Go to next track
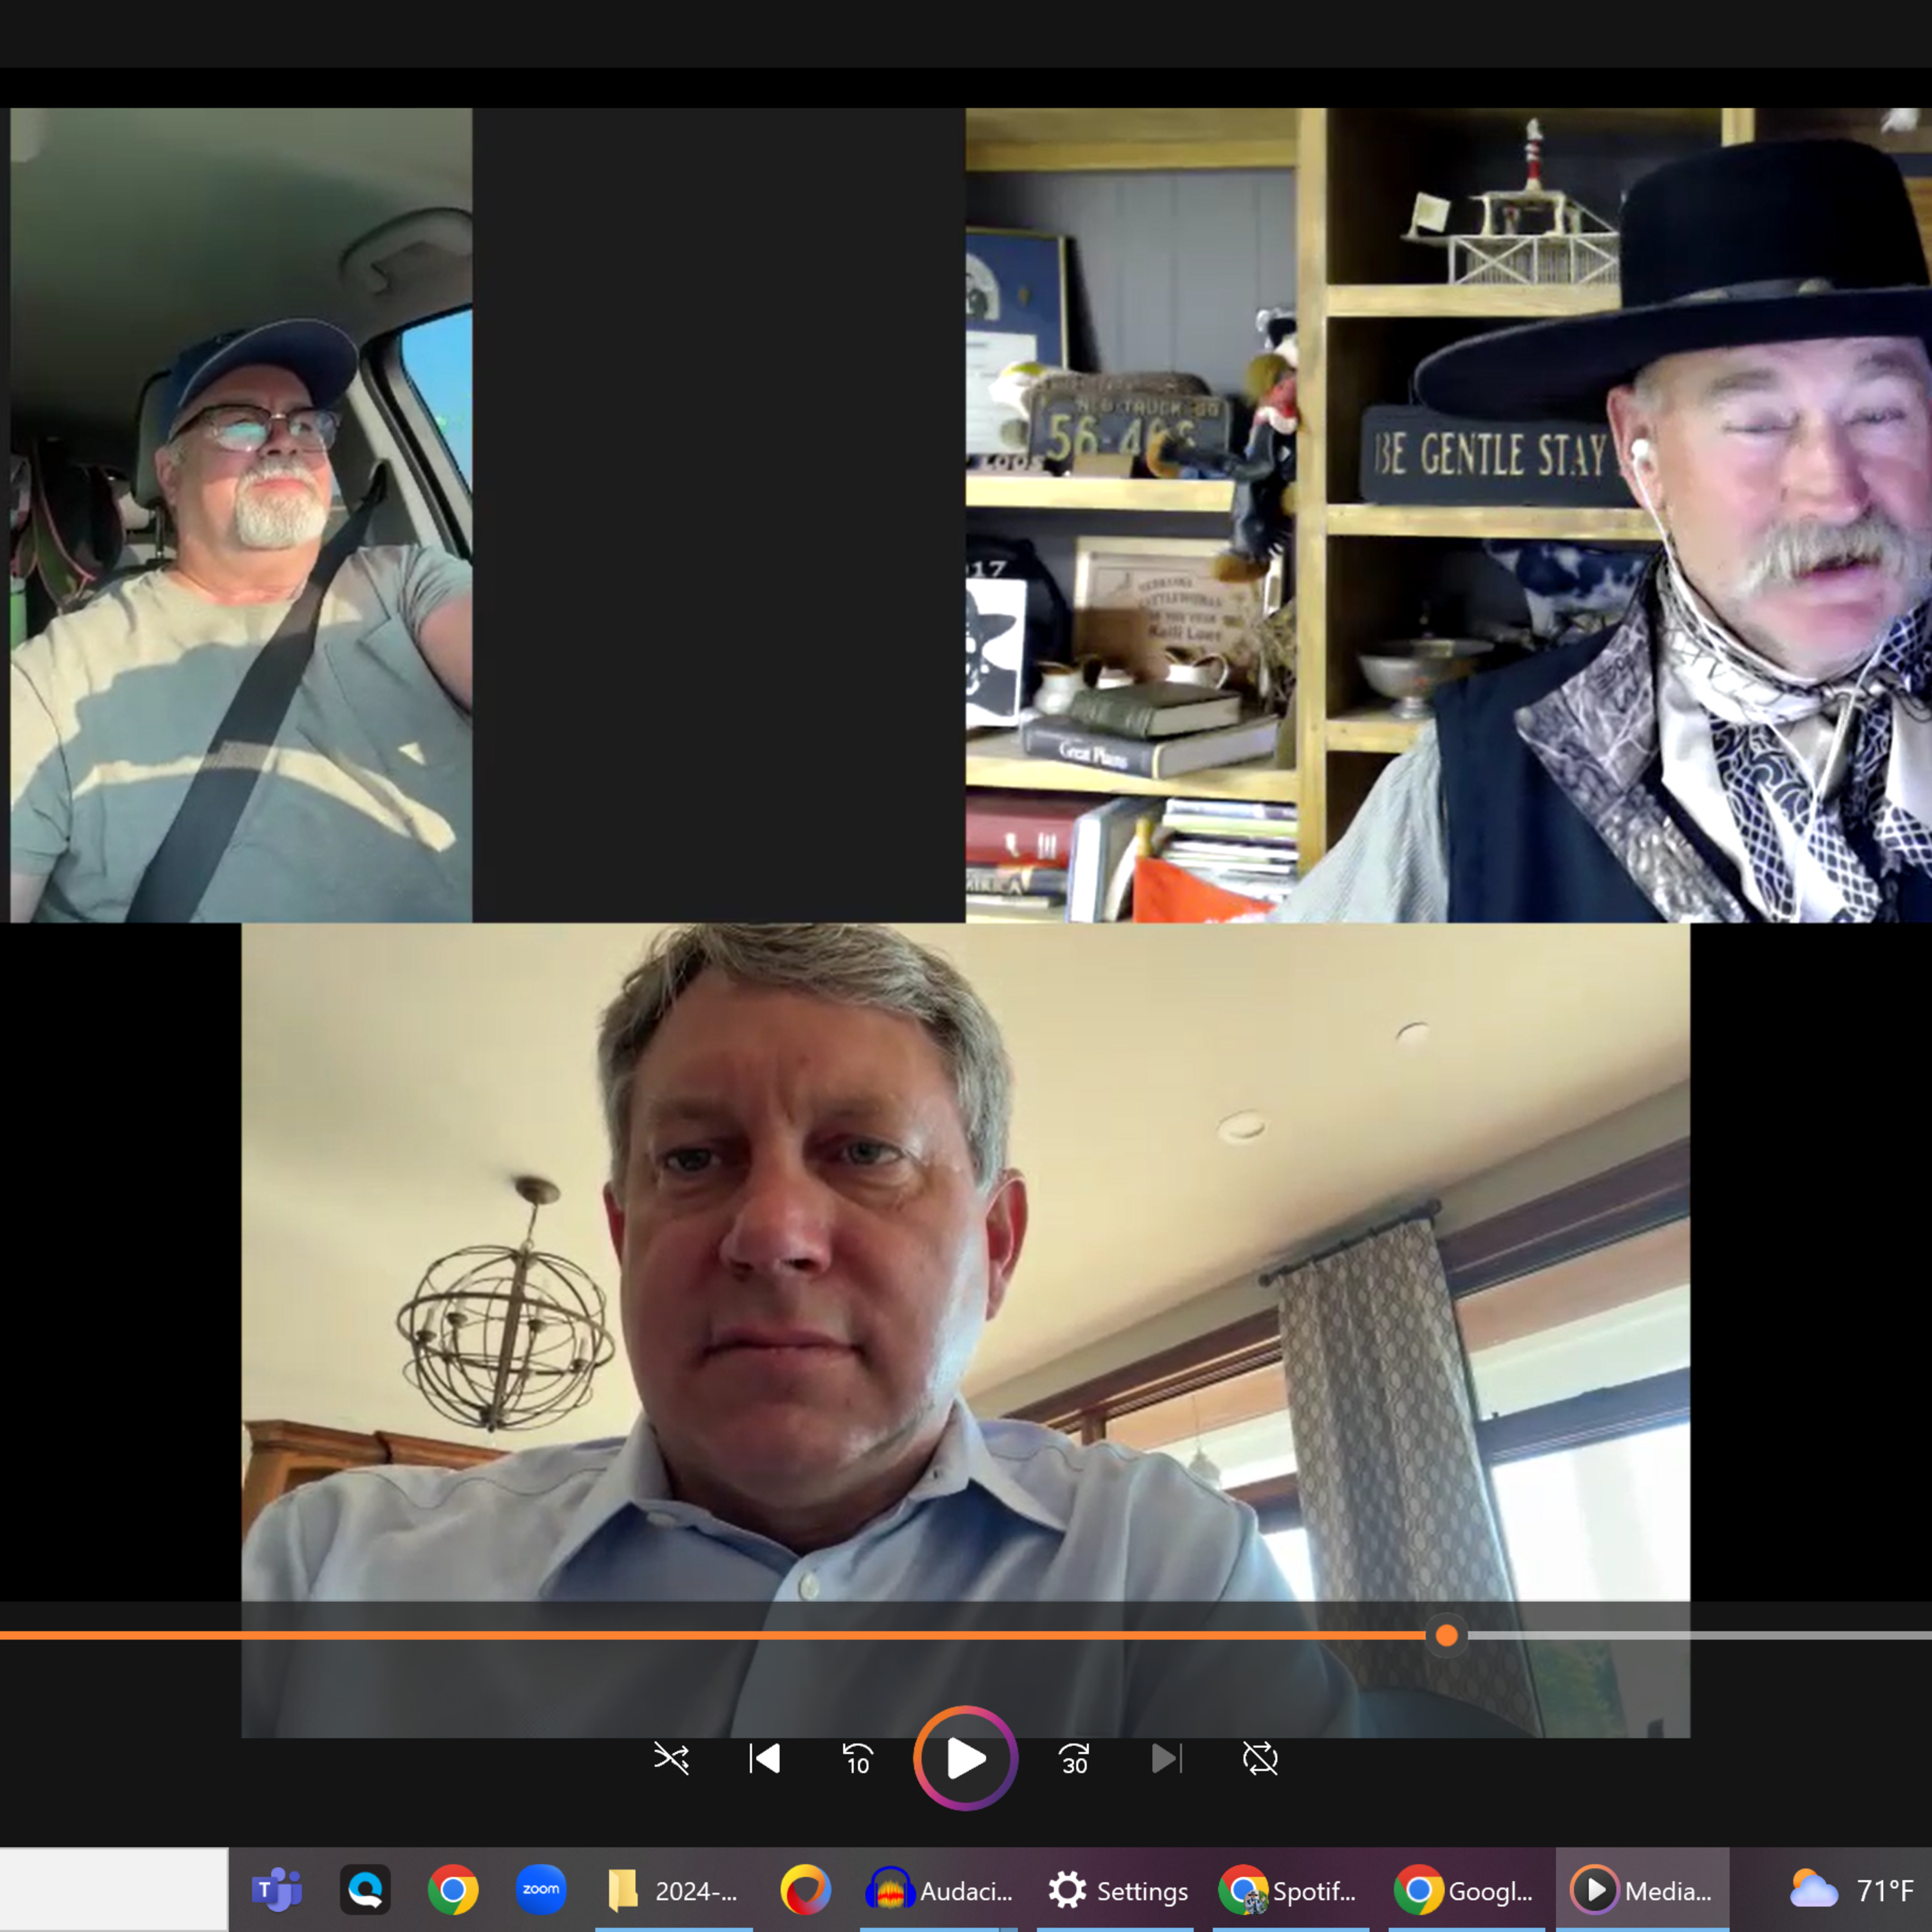 click(x=1166, y=1758)
